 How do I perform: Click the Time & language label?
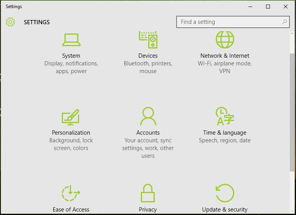coord(225,133)
